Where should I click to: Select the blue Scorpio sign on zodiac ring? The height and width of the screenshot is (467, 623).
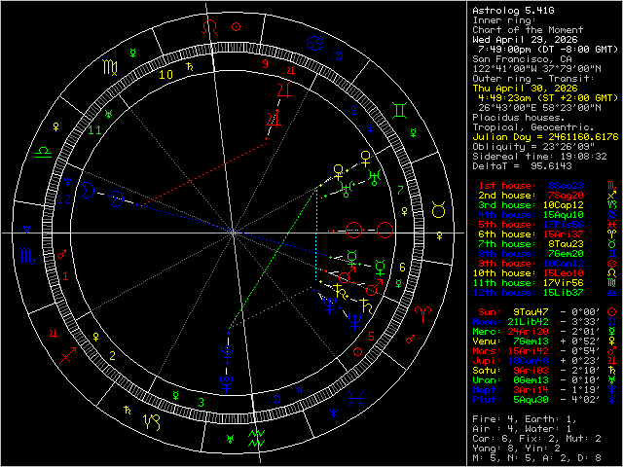pyautogui.click(x=27, y=256)
